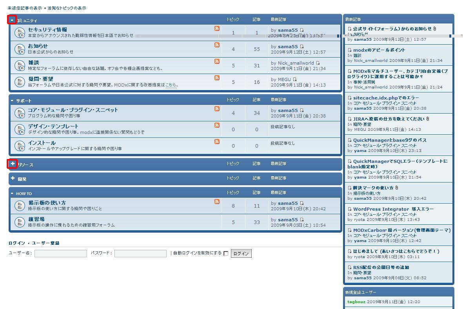Viewport: 463px width, 309px height.
Task: Click RSS feed icon for お知らせ forum
Action: (217, 45)
